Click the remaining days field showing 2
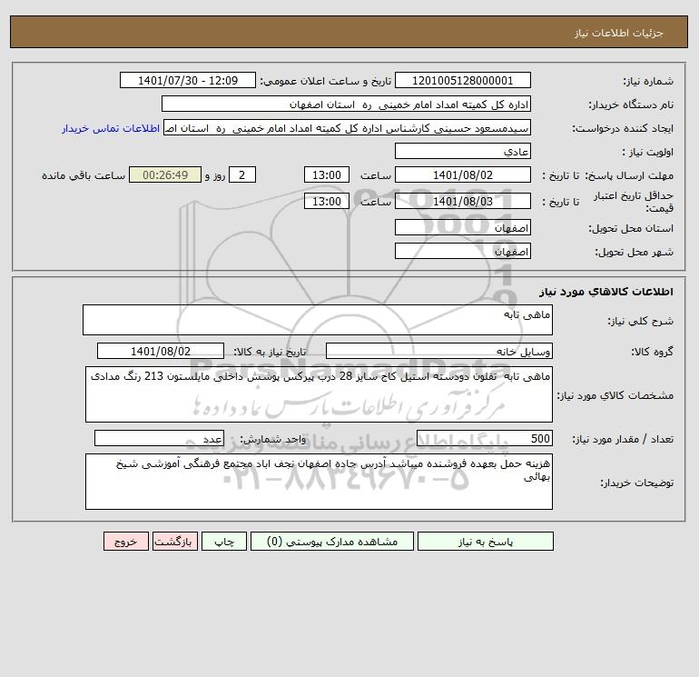Image resolution: width=699 pixels, height=677 pixels. tap(242, 175)
